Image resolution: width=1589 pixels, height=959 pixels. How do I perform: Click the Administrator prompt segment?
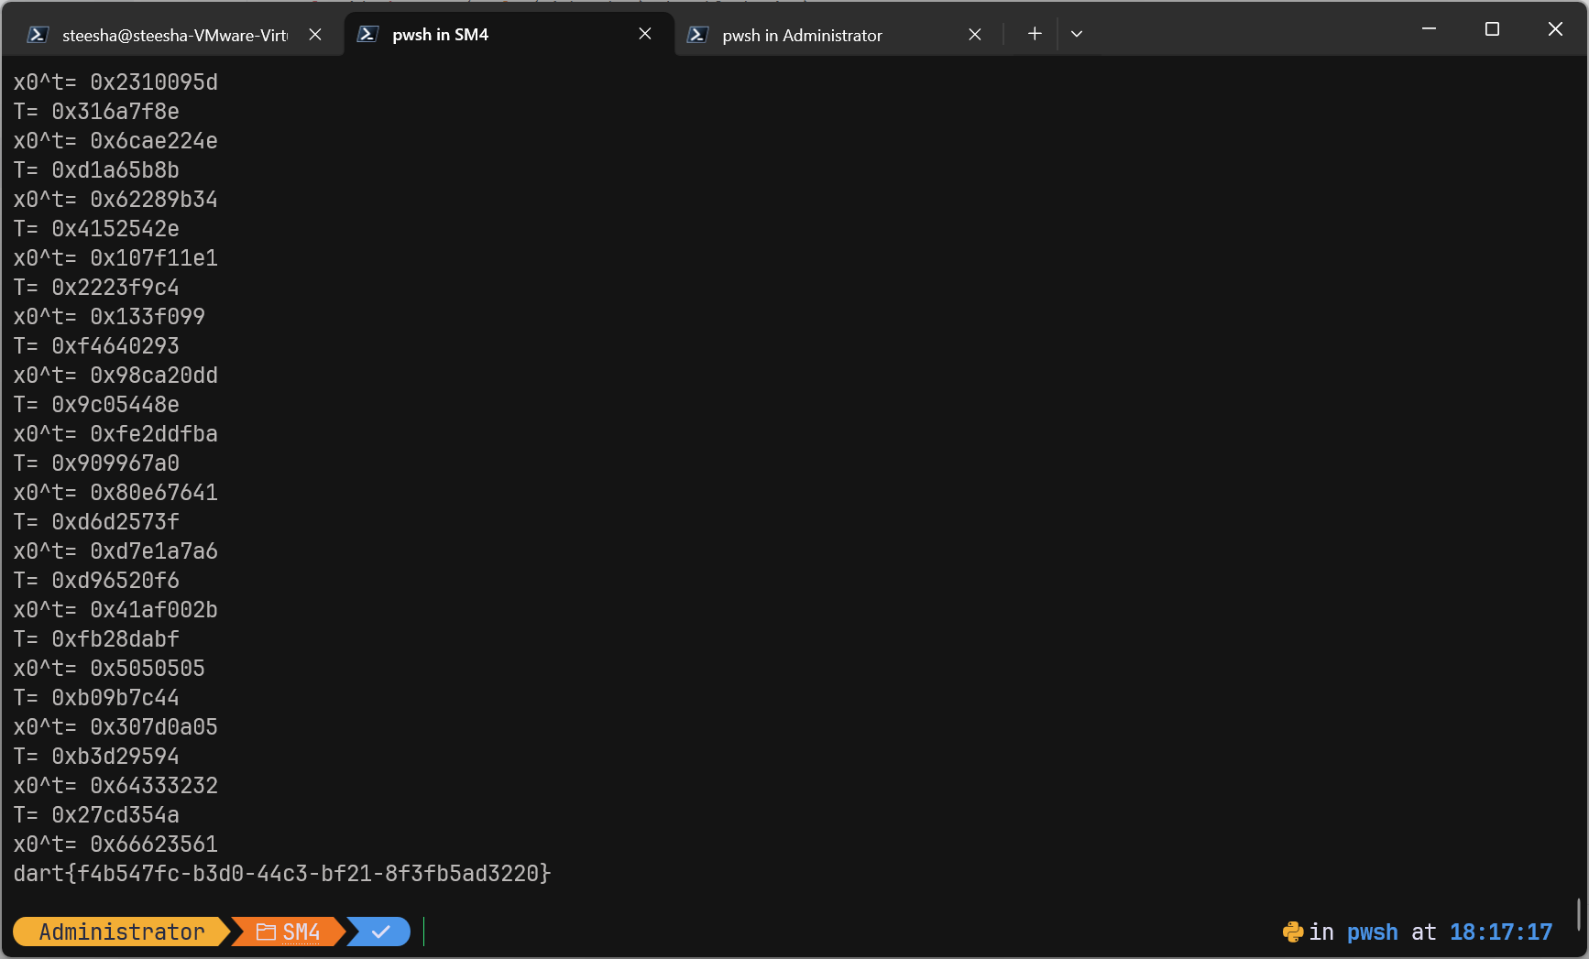[x=121, y=932]
